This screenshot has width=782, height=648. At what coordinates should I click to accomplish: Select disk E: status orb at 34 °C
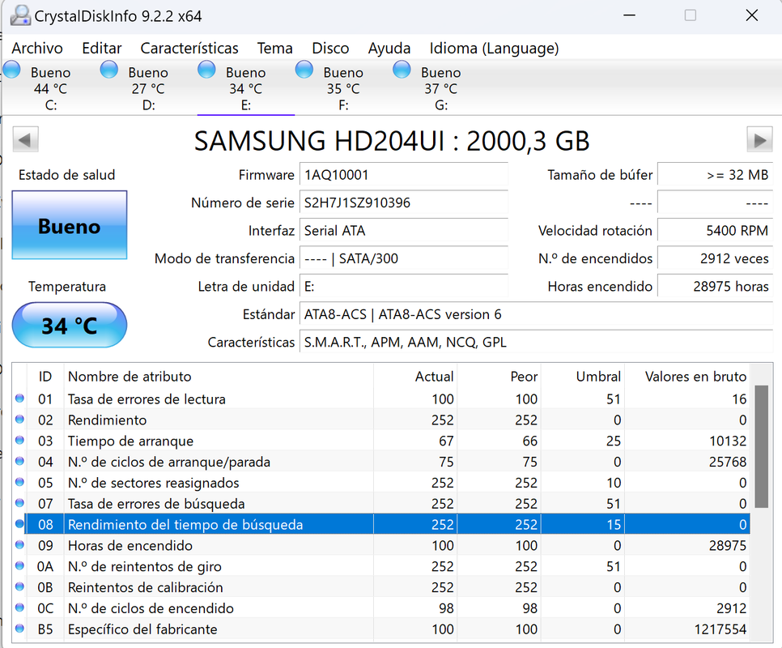tap(206, 70)
